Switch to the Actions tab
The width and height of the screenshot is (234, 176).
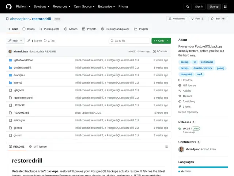point(71,29)
